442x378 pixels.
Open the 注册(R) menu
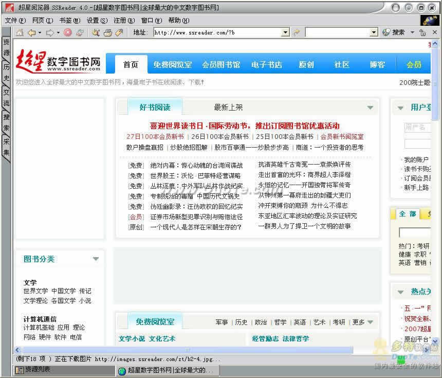(124, 21)
